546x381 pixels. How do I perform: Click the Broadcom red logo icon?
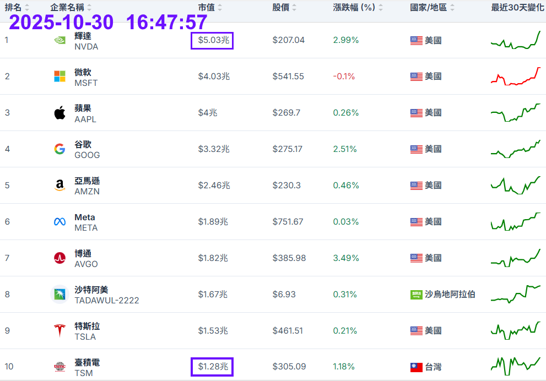[x=60, y=258]
